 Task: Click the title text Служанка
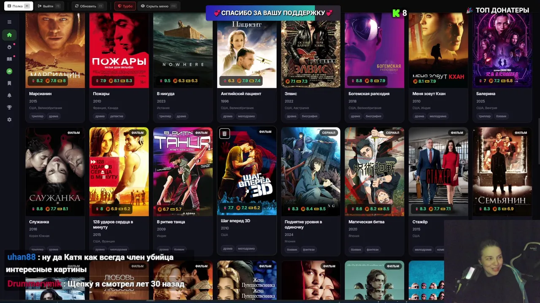[x=39, y=222]
